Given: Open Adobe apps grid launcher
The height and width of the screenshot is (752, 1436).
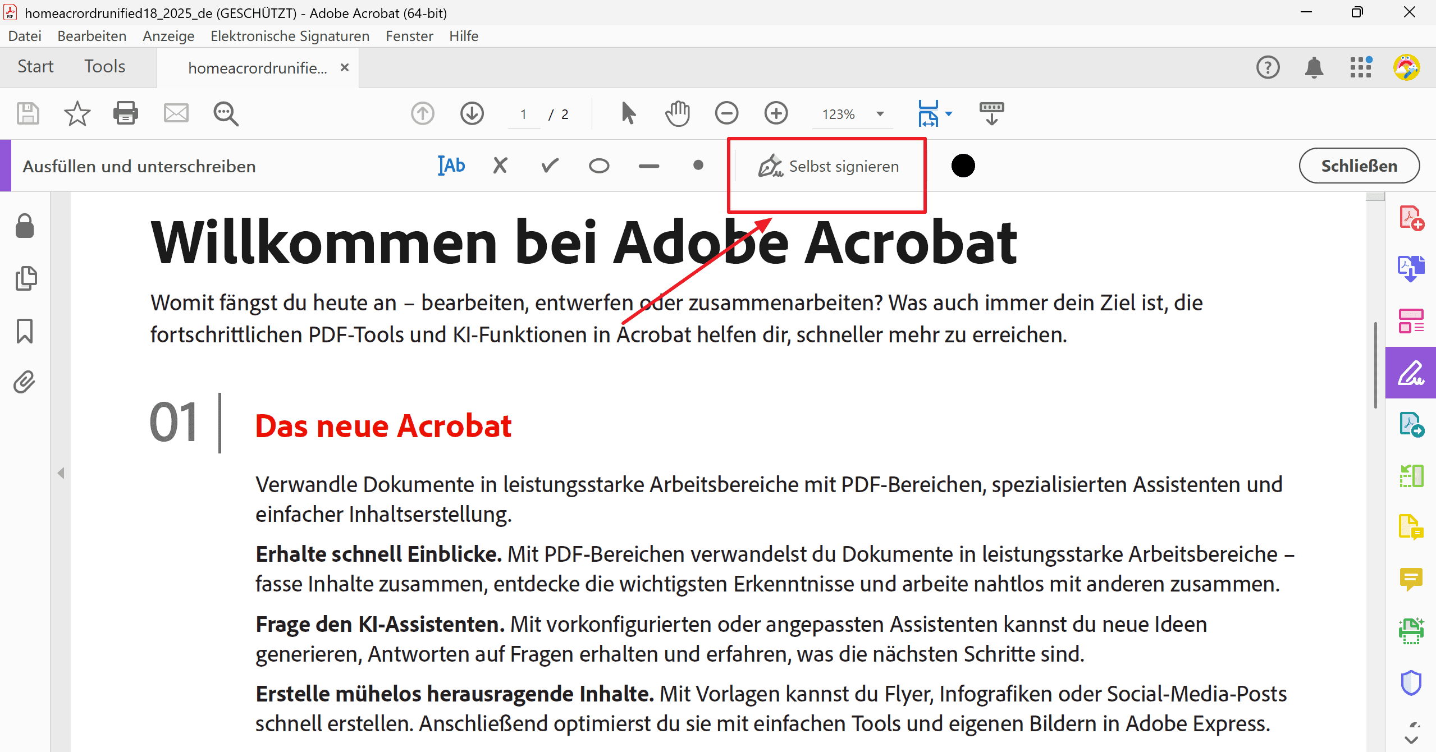Looking at the screenshot, I should (1361, 67).
